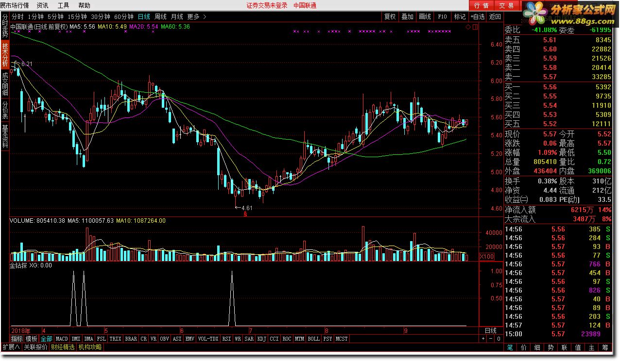620x361 pixels.
Task: Open the 机构攻略 tab
Action: pyautogui.click(x=90, y=347)
